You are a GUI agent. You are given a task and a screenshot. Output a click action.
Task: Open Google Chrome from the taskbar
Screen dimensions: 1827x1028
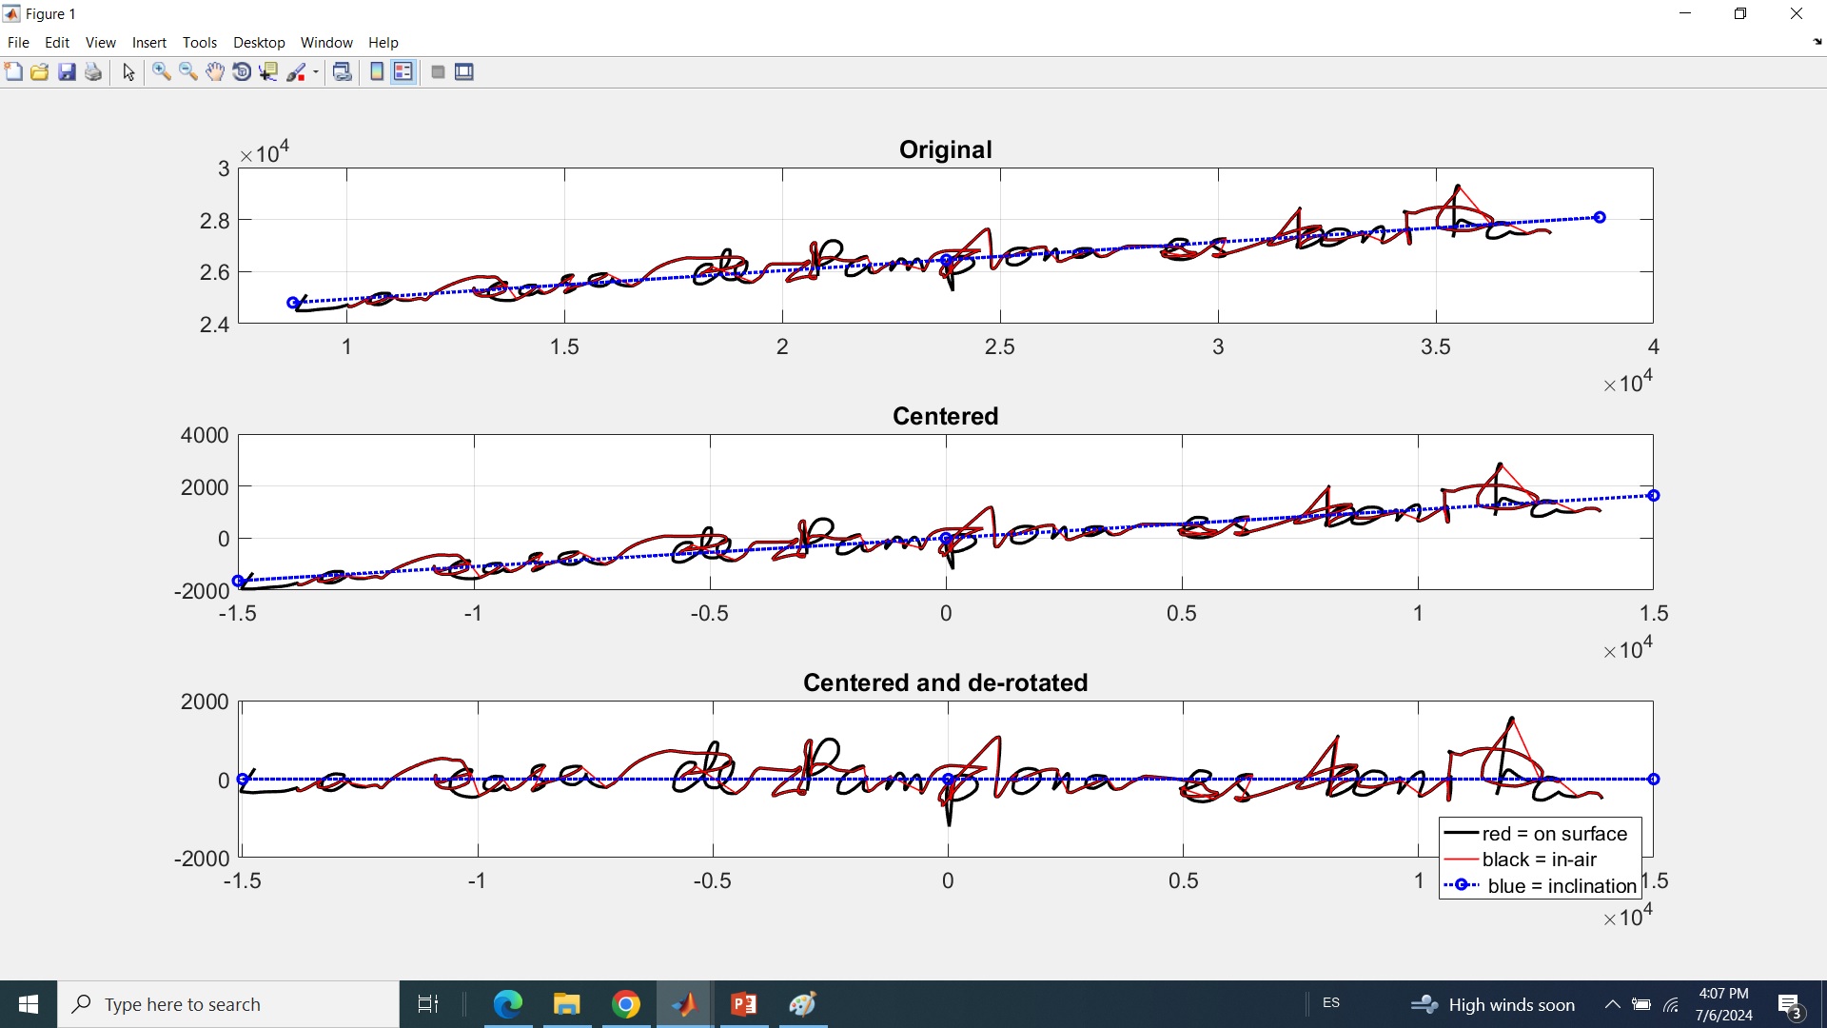(x=626, y=1004)
